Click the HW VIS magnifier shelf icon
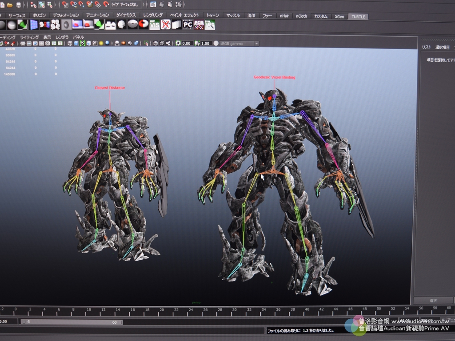455x341 pixels. [210, 25]
